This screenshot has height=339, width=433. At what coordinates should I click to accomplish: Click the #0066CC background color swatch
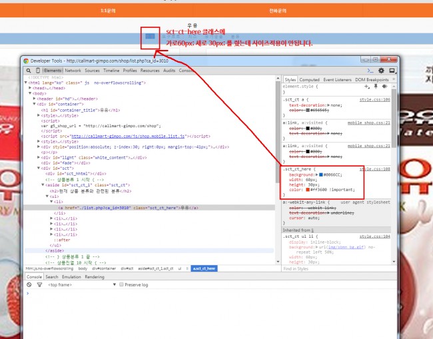point(321,174)
